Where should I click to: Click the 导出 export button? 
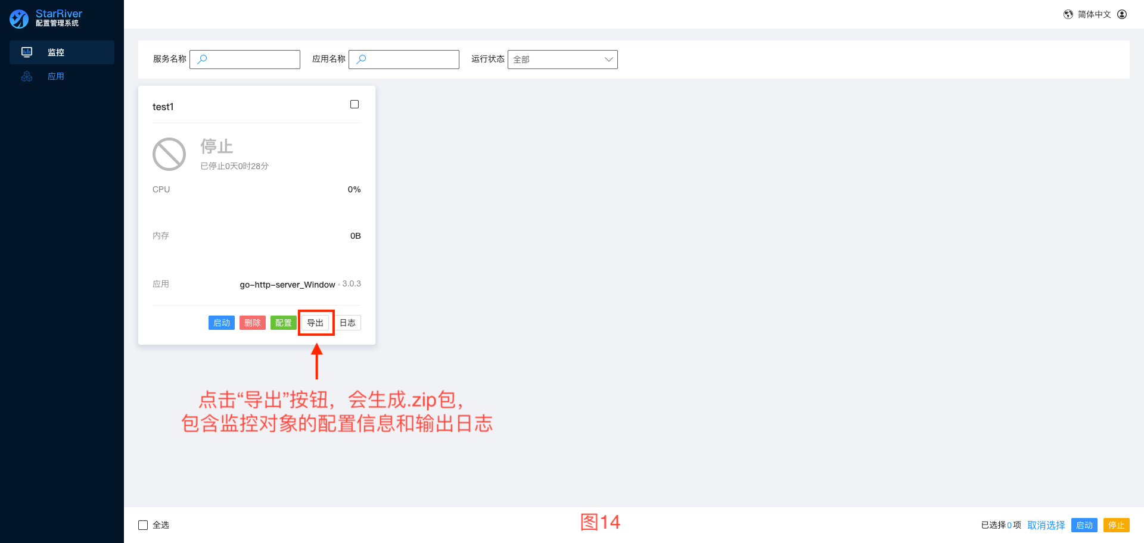[x=315, y=323]
